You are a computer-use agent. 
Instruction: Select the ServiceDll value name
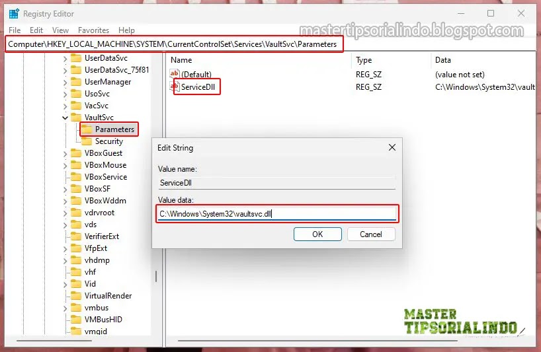click(198, 87)
